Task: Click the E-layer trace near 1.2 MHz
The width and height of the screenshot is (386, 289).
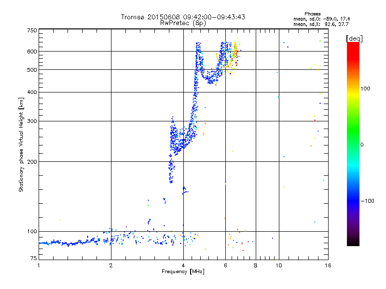Action: click(x=57, y=243)
